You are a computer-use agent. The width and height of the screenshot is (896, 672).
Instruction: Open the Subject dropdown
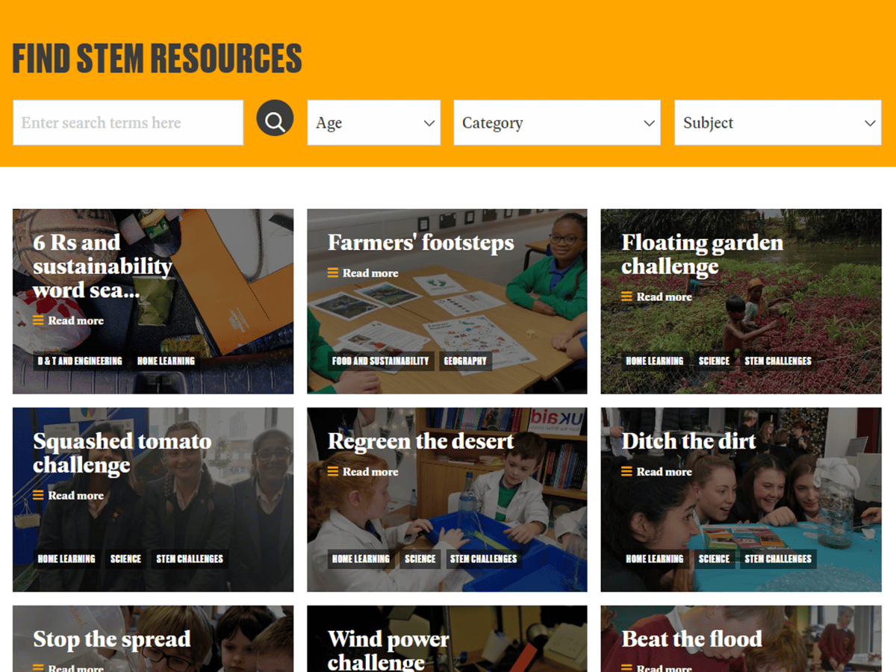pos(778,122)
